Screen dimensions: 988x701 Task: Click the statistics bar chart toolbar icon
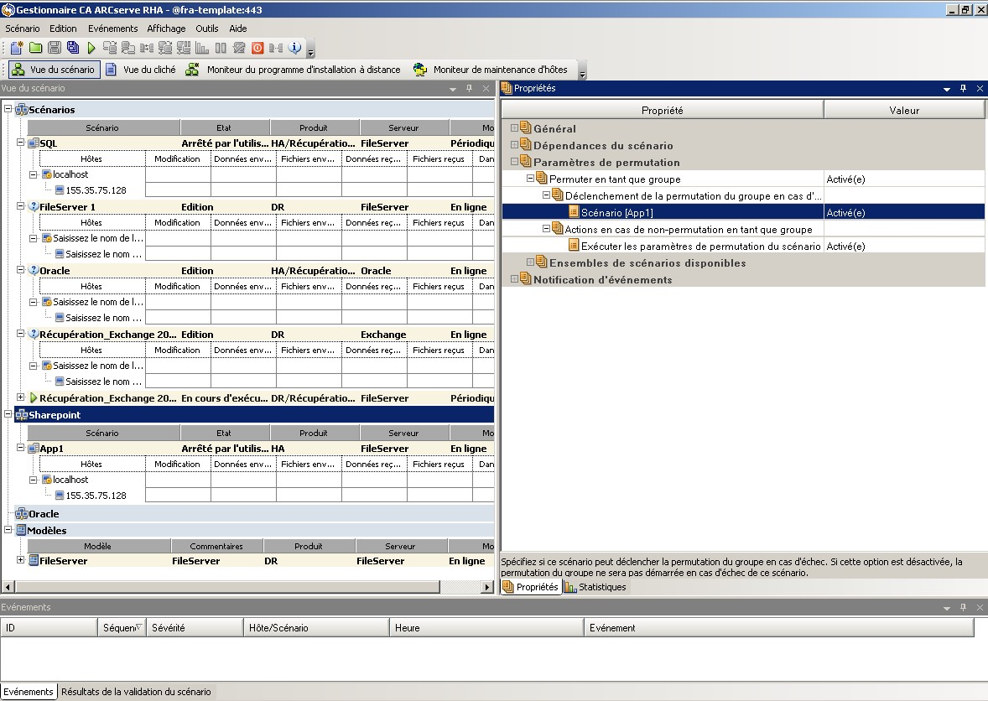202,48
